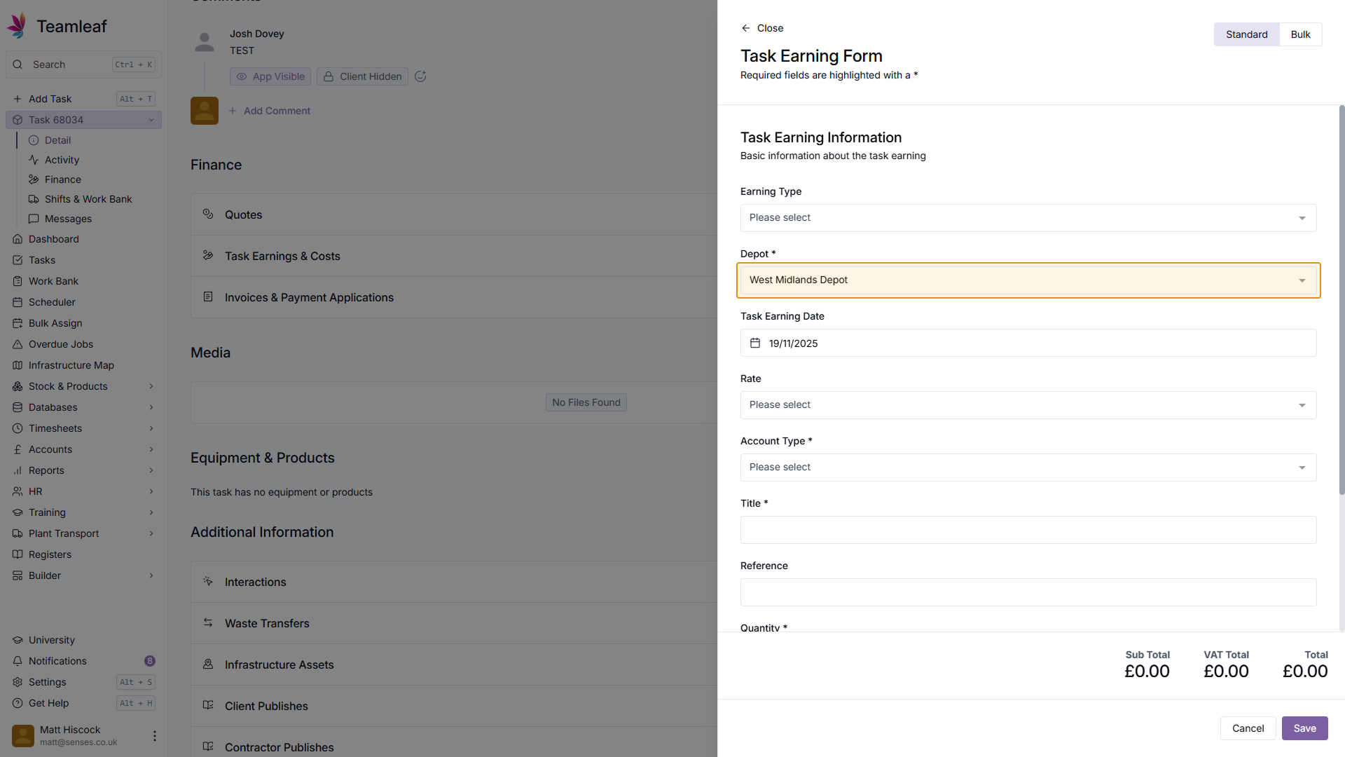Expand Stock & Products submenu
The image size is (1345, 757).
[x=151, y=386]
